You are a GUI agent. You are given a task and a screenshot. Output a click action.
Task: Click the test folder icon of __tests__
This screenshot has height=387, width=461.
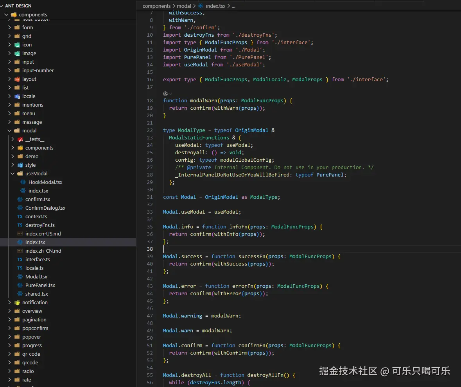(20, 139)
